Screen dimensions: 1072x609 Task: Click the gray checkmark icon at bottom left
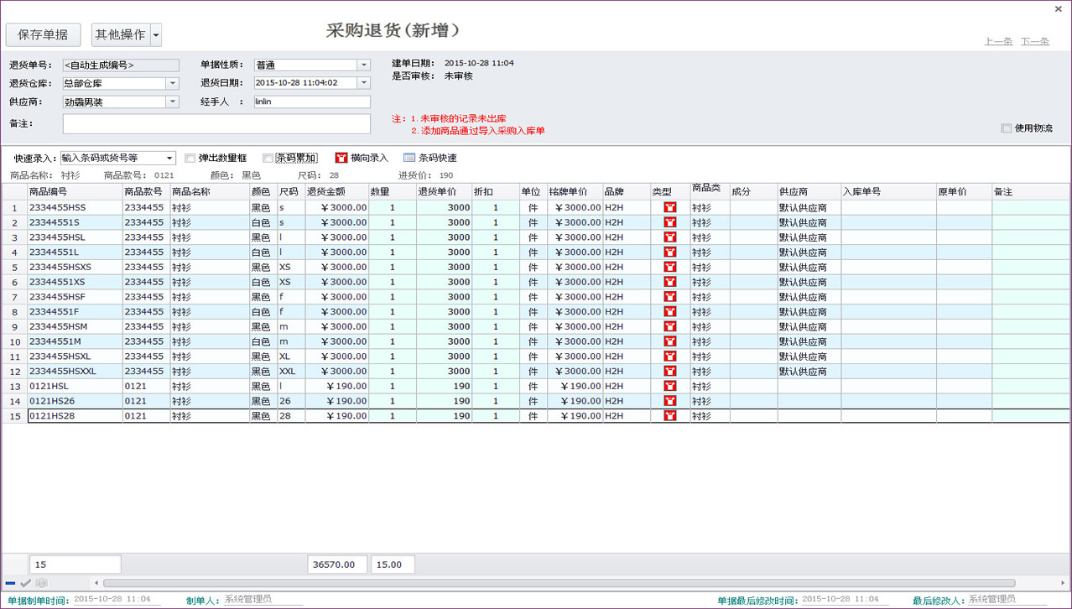(26, 583)
